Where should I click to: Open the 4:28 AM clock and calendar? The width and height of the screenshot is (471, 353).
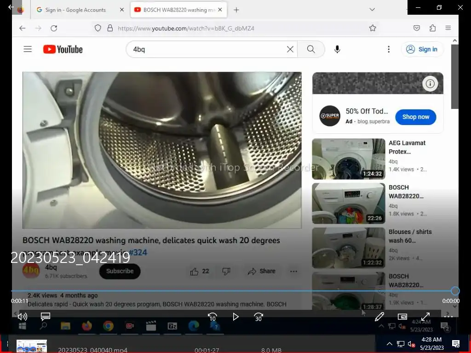click(x=431, y=343)
